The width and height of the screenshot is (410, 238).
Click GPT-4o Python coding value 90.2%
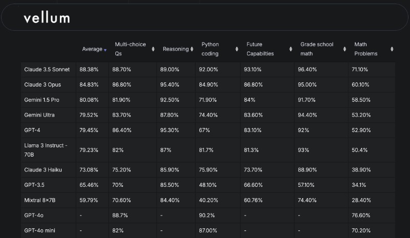[207, 215]
